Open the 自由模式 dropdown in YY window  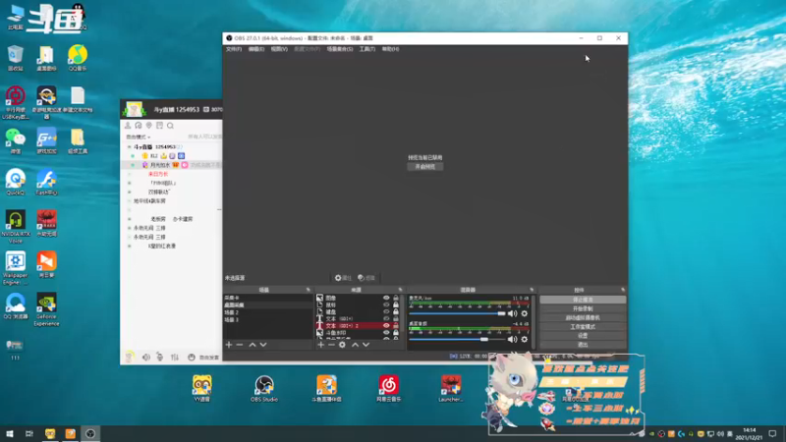tap(138, 137)
